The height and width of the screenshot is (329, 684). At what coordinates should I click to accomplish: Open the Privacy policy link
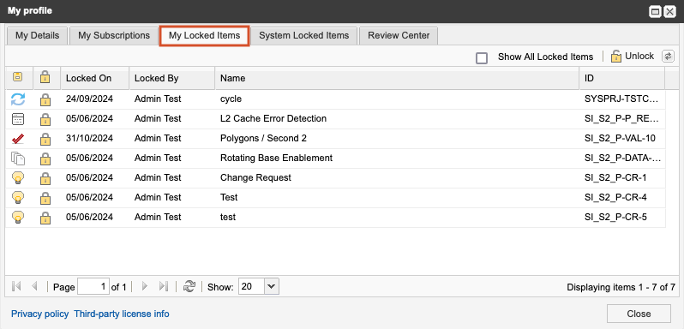coord(39,314)
